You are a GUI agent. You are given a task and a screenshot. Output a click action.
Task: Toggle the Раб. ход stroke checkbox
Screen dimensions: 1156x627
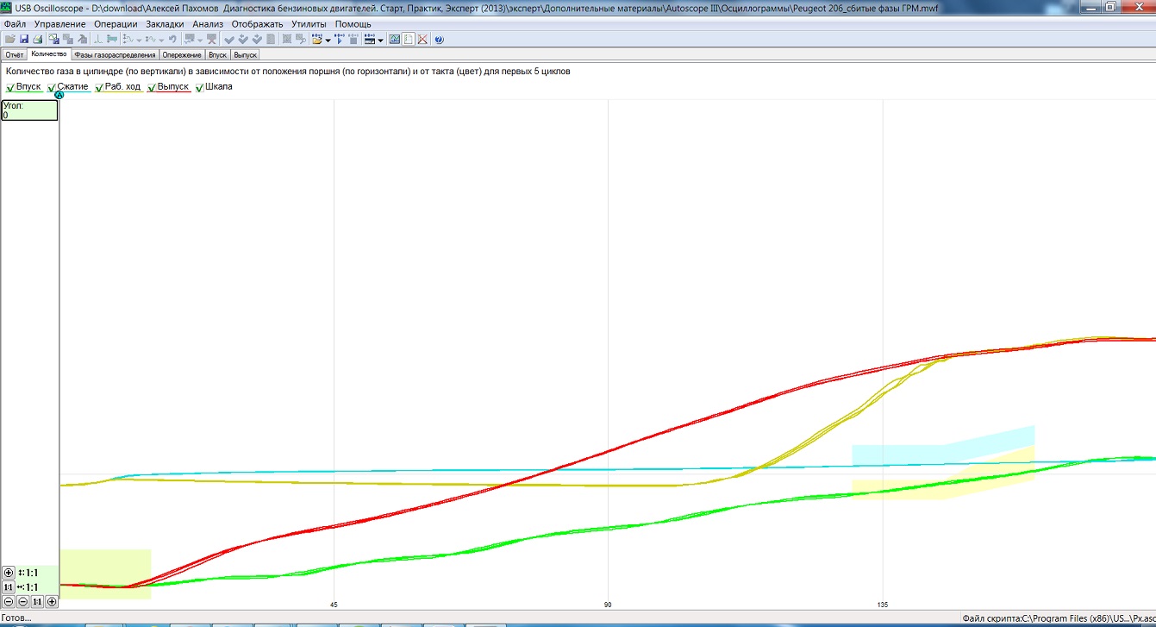99,88
